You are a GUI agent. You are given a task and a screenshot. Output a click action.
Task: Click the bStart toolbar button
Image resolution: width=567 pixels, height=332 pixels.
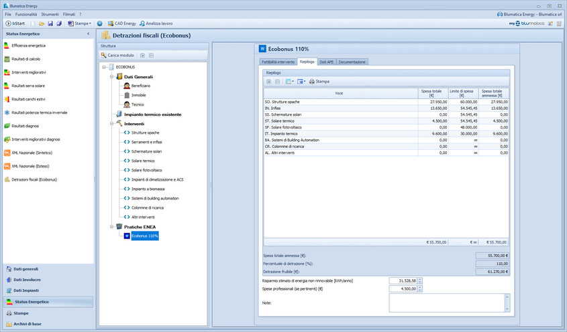pos(15,23)
